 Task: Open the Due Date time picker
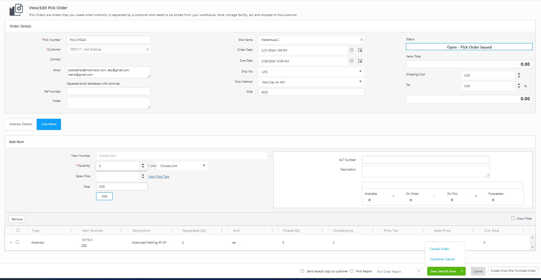(351, 61)
